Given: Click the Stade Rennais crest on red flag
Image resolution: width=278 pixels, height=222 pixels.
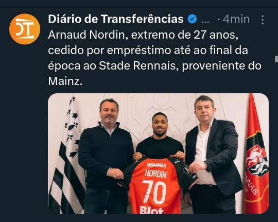Looking at the screenshot, I should (257, 161).
